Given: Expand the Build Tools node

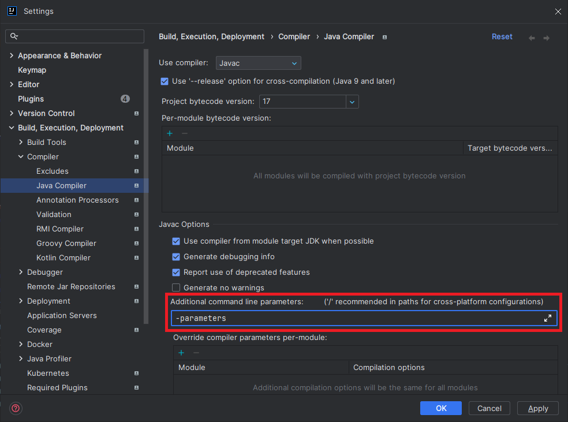Looking at the screenshot, I should pos(21,143).
